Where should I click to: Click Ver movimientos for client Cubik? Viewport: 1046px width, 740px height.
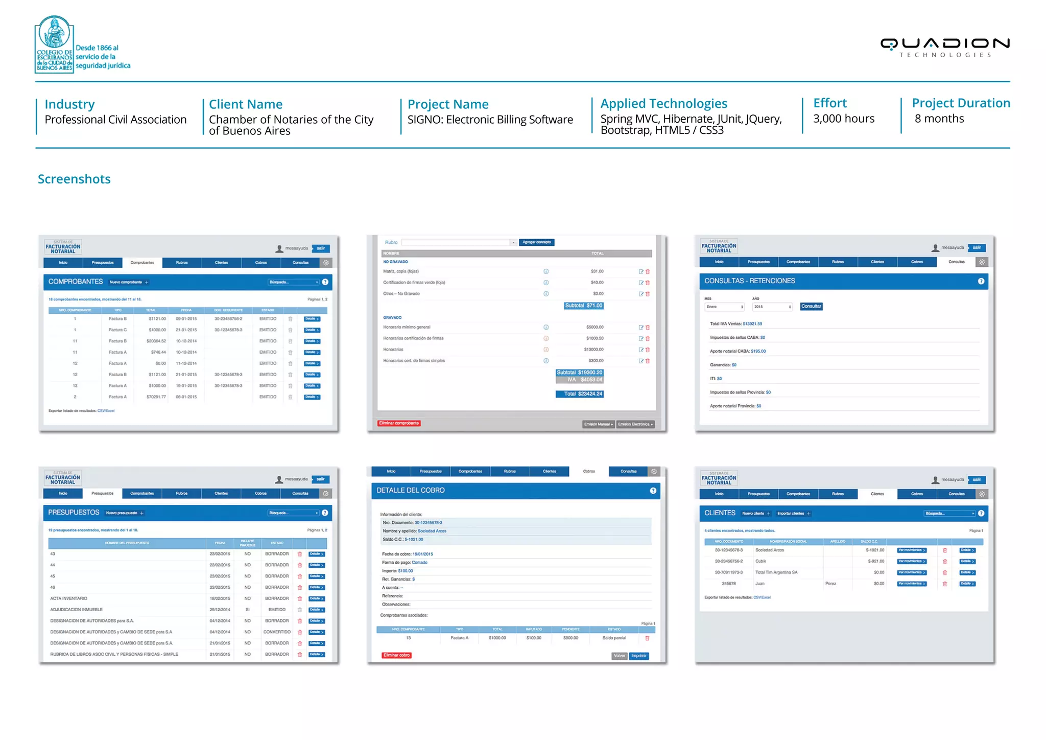tap(912, 561)
